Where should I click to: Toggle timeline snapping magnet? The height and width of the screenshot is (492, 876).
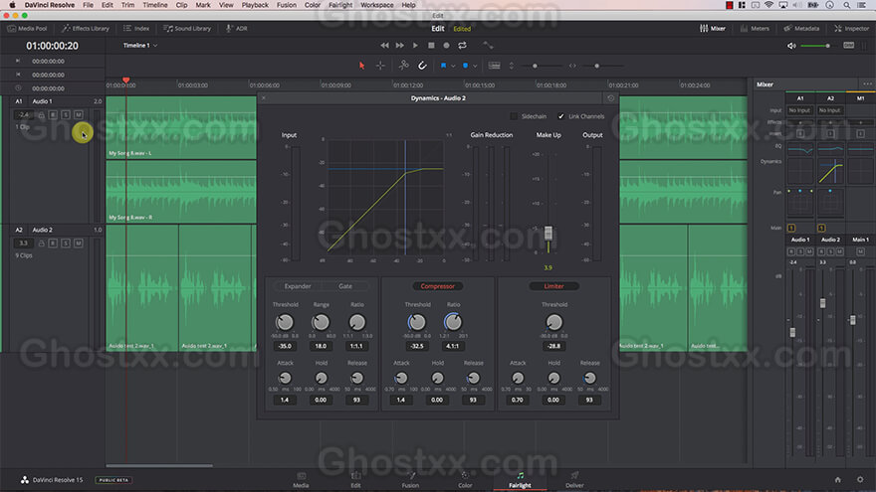click(x=422, y=66)
